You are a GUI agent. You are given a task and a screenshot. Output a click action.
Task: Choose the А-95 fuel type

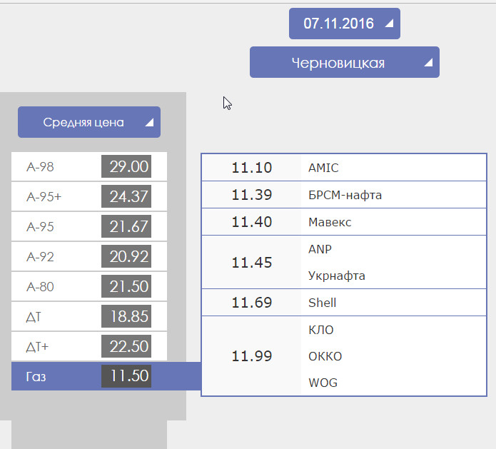point(89,227)
